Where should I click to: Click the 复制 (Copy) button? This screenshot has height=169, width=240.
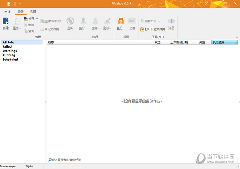click(29, 31)
